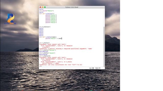The image size is (163, 91).
Task: Click print("Hello" + name) inside n_hello definition
Action: pos(54,38)
